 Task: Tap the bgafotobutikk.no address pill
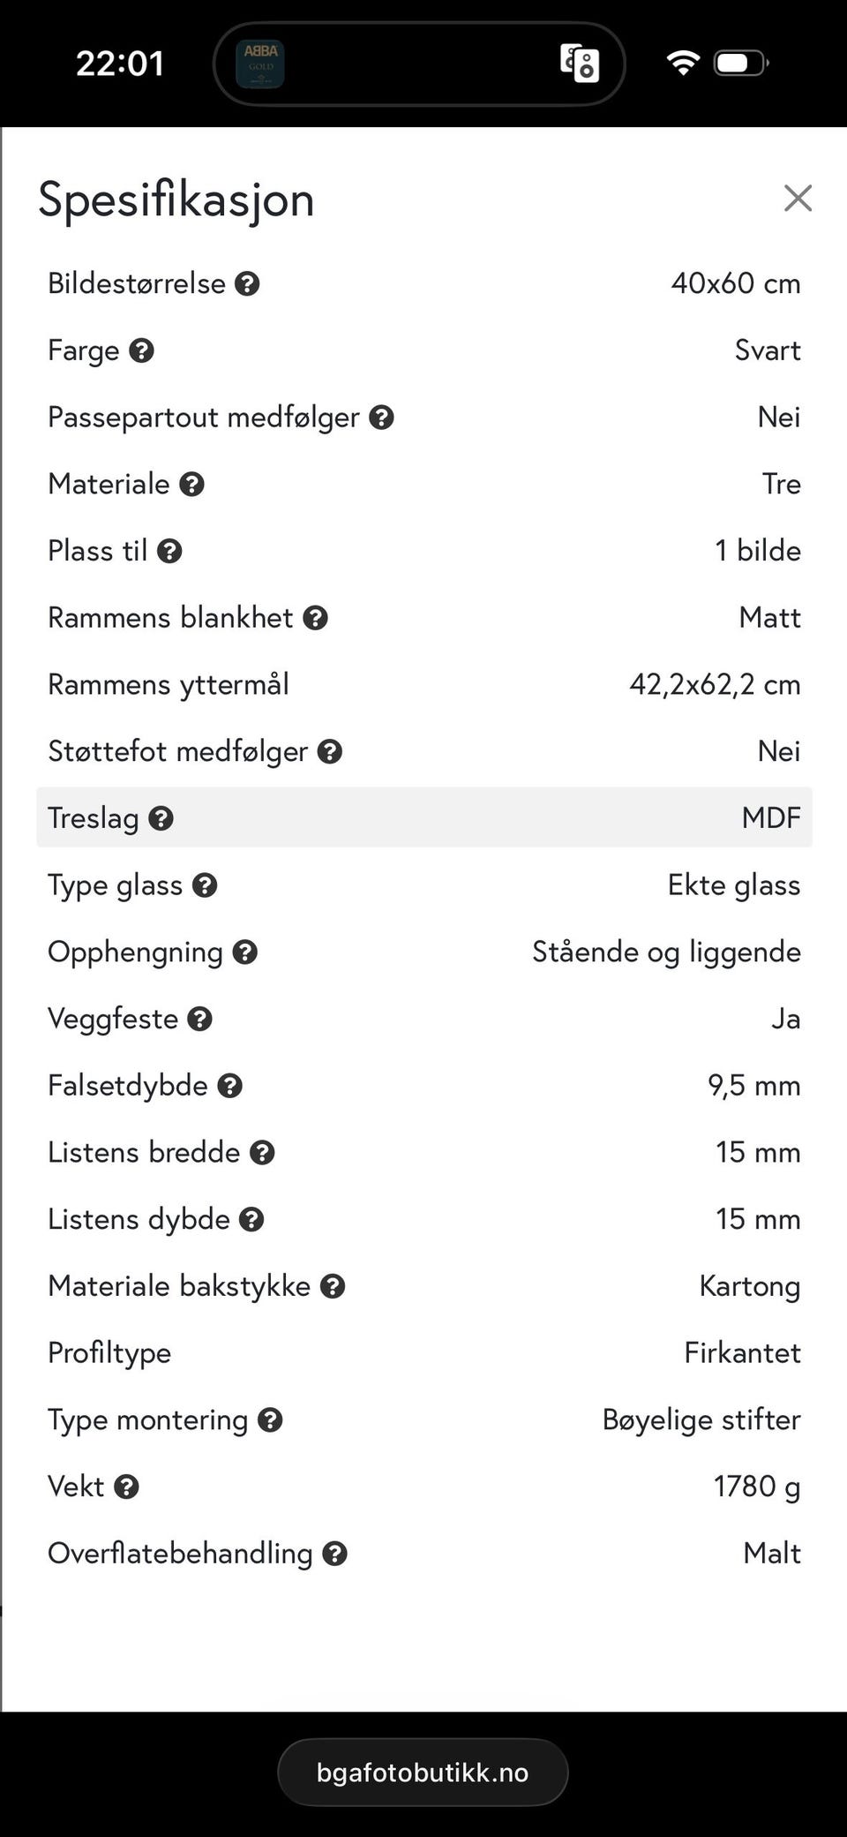tap(423, 1773)
